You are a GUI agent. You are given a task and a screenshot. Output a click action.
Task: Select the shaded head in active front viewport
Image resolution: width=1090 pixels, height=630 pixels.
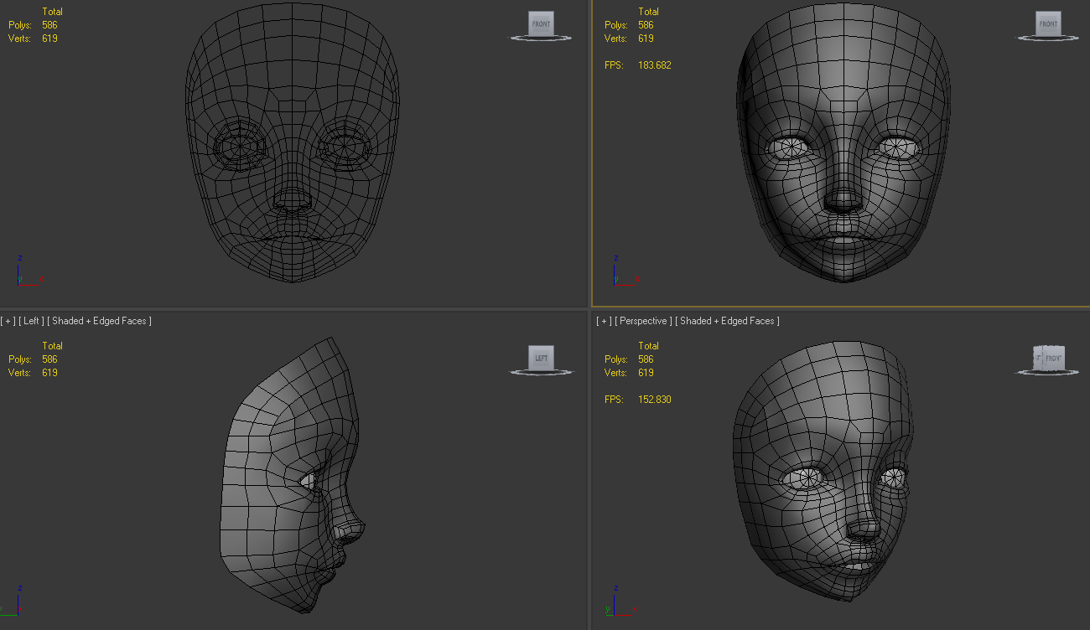[x=845, y=142]
